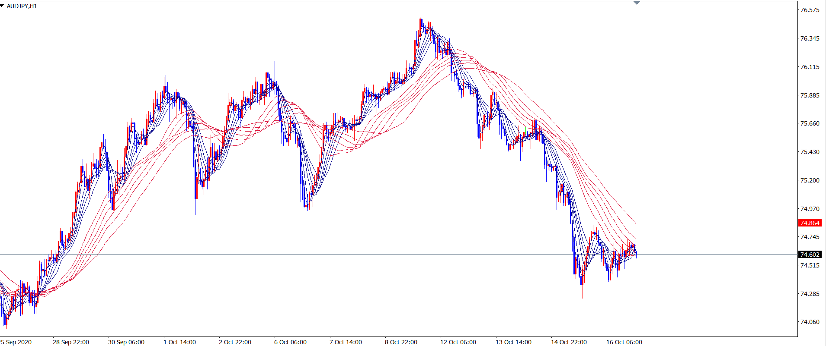Click the 25 Sep 2020 date label
This screenshot has width=826, height=346.
pyautogui.click(x=16, y=342)
